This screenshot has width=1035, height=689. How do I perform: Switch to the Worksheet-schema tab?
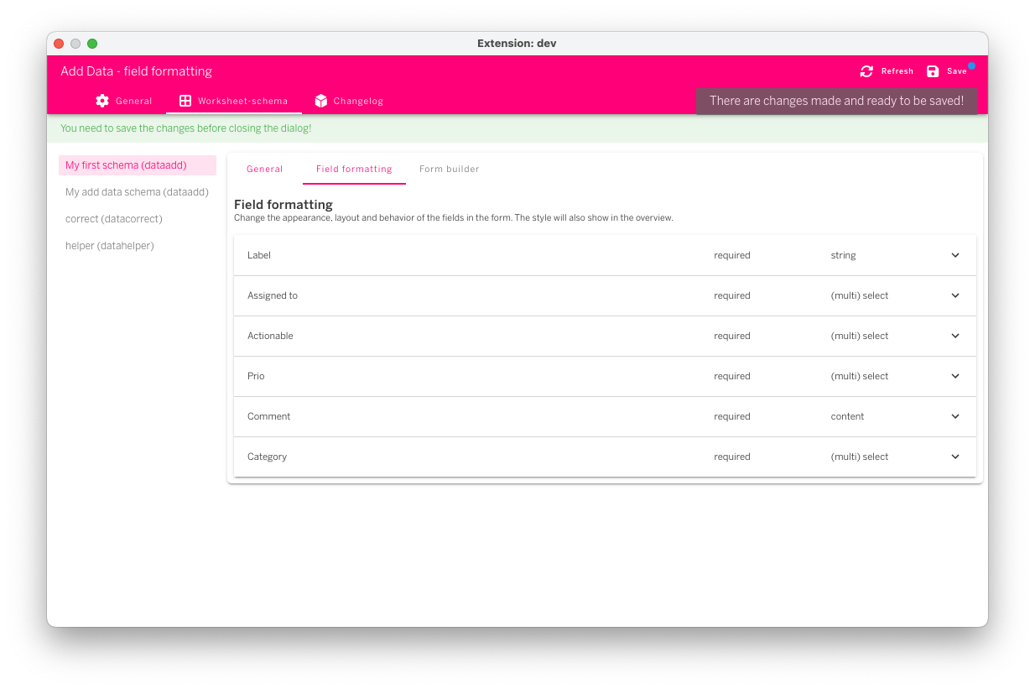[234, 101]
